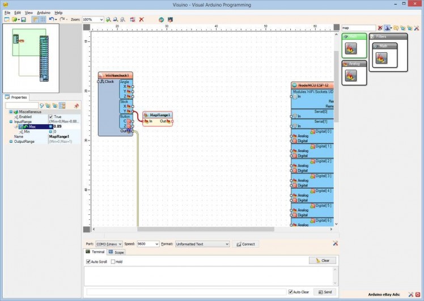Toggle the snap to grid icon
The width and height of the screenshot is (424, 301).
click(x=43, y=19)
